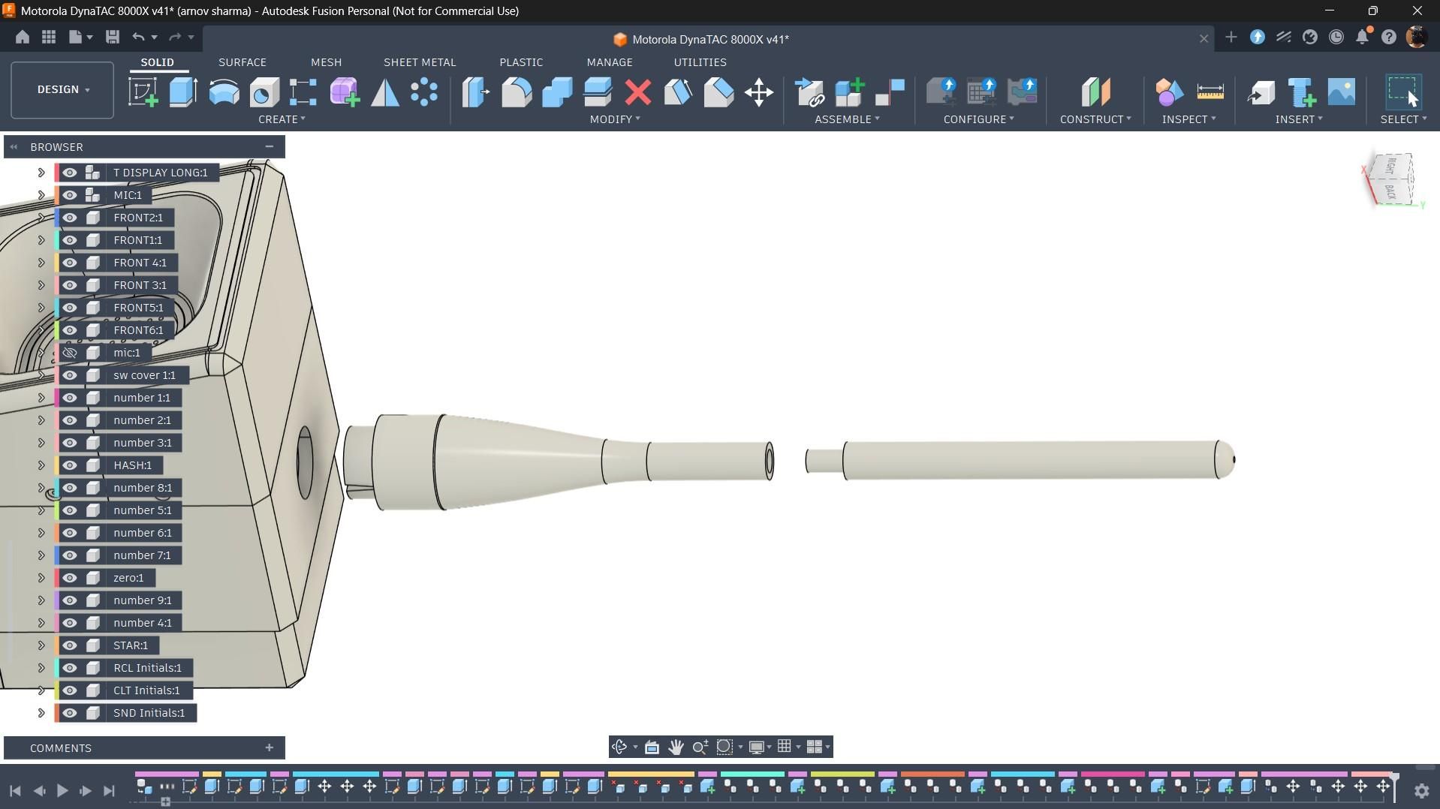Click the Window Select tool icon
The width and height of the screenshot is (1440, 809).
point(1403,92)
